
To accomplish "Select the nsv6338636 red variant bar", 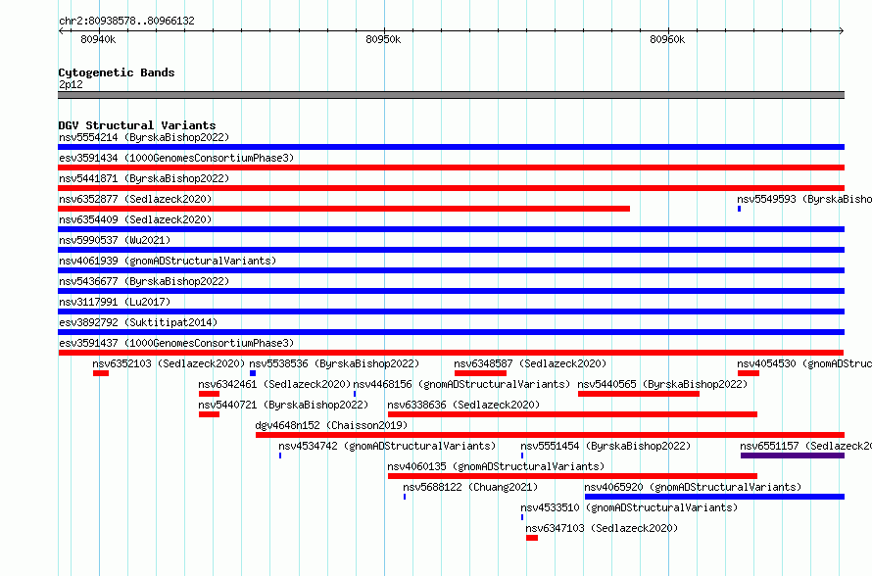I will [572, 414].
